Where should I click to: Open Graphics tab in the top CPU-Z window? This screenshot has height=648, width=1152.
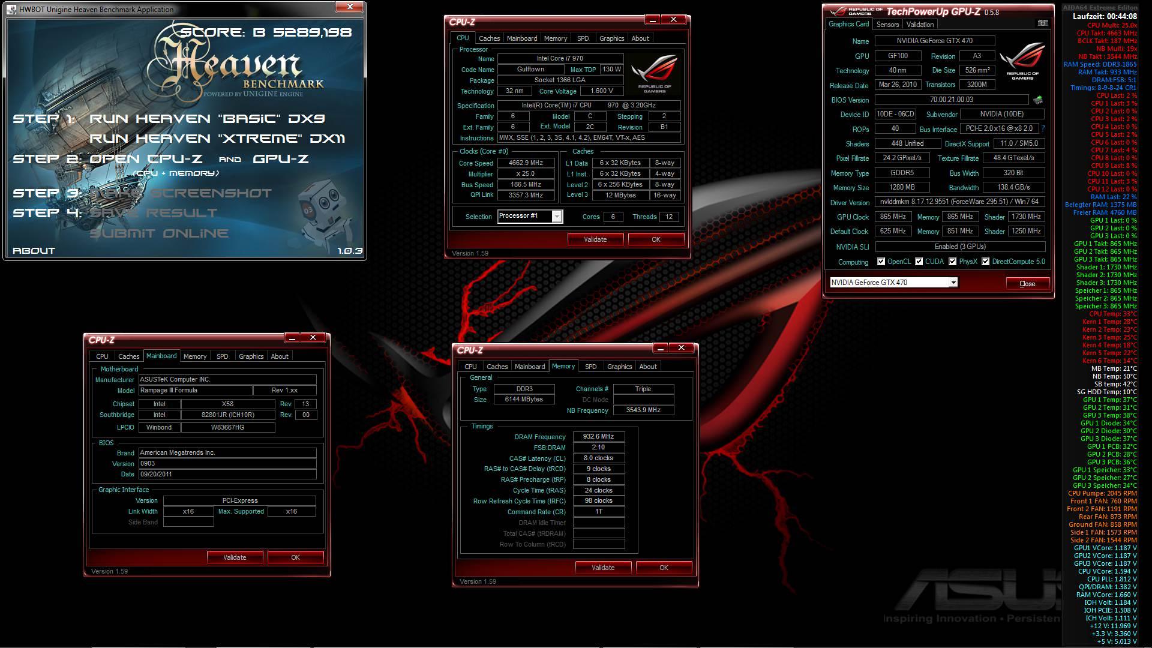[611, 38]
